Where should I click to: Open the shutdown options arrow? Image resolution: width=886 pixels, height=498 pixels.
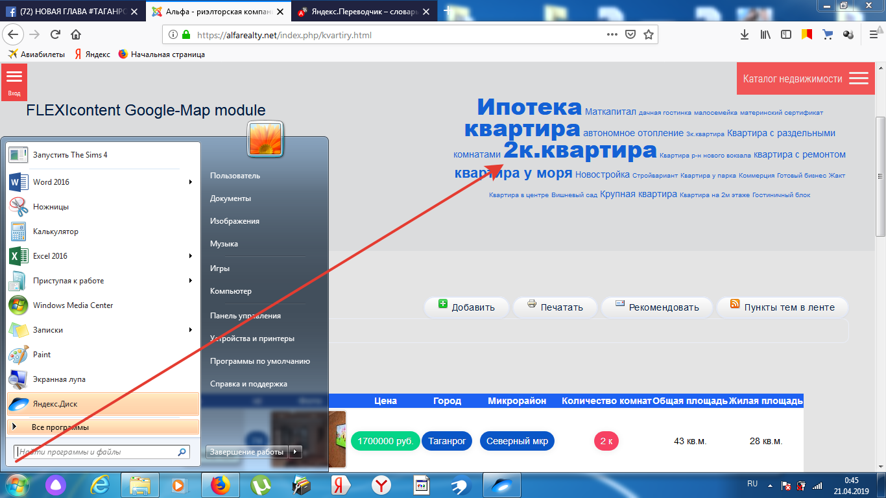[x=295, y=452]
